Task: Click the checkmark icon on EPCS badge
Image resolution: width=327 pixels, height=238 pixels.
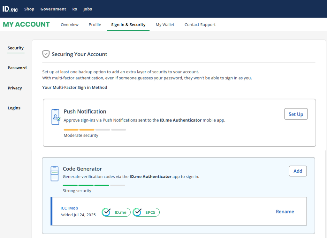Action: 137,212
